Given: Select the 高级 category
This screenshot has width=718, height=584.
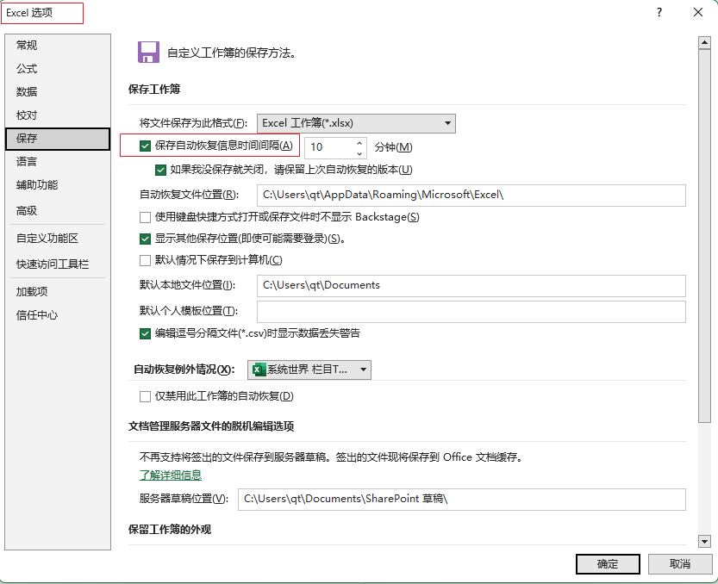Looking at the screenshot, I should [58, 210].
